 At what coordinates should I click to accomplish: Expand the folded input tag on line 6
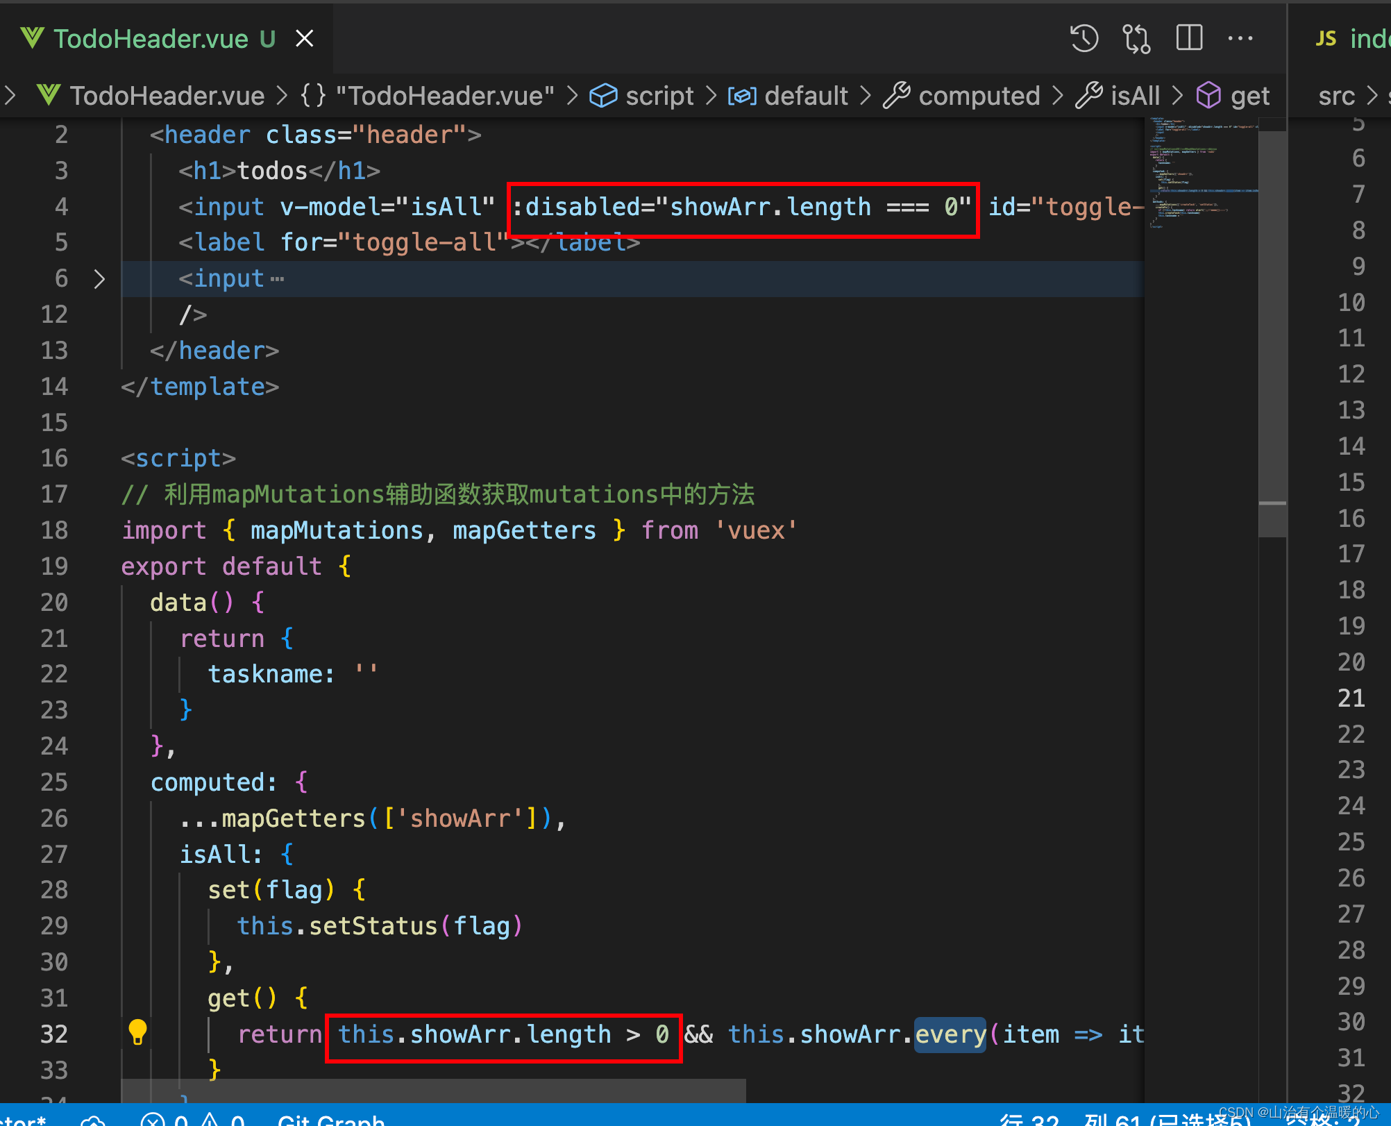(x=99, y=278)
